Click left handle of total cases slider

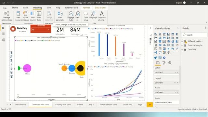pyautogui.click(x=18, y=97)
